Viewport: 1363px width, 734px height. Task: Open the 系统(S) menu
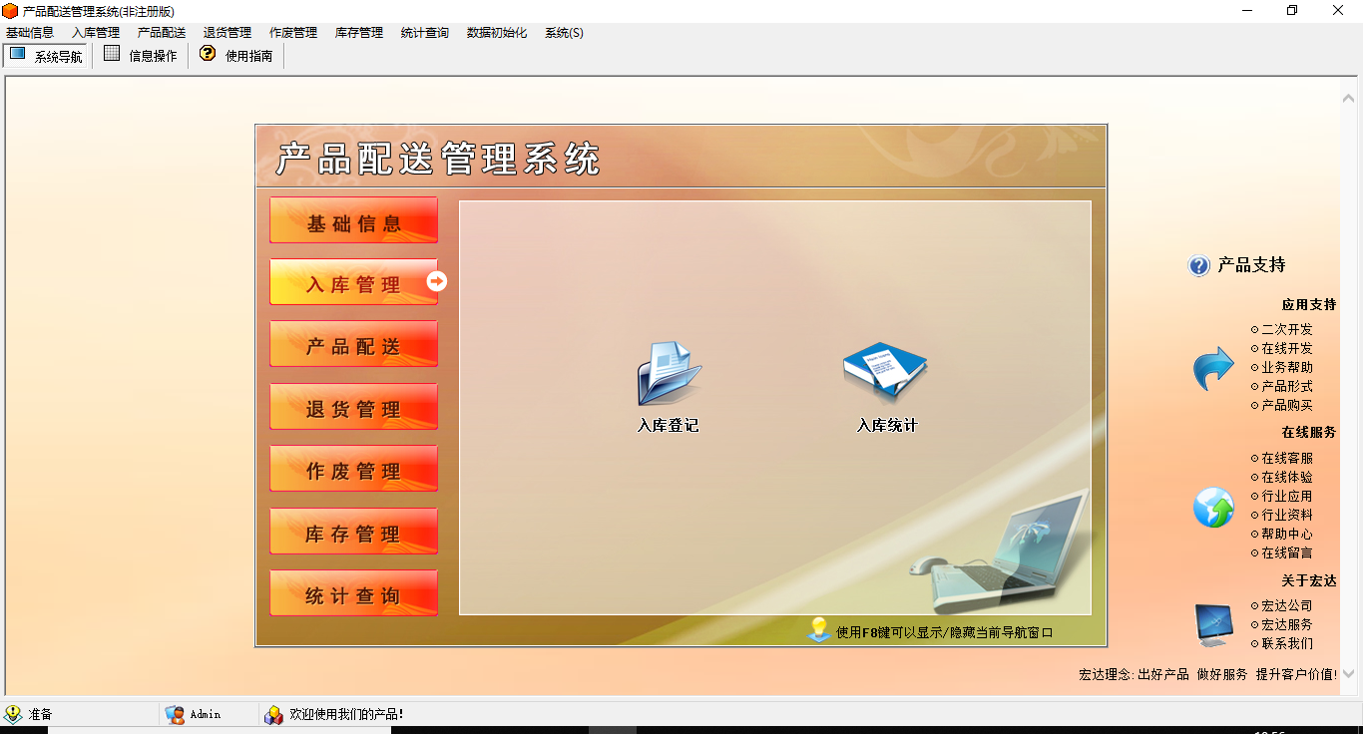564,33
